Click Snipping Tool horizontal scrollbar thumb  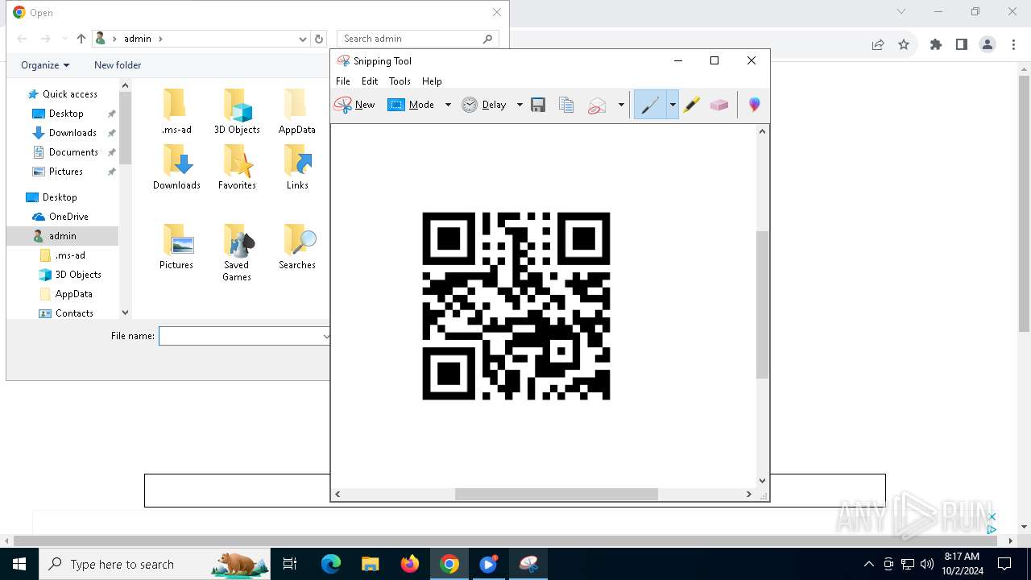[x=556, y=494]
